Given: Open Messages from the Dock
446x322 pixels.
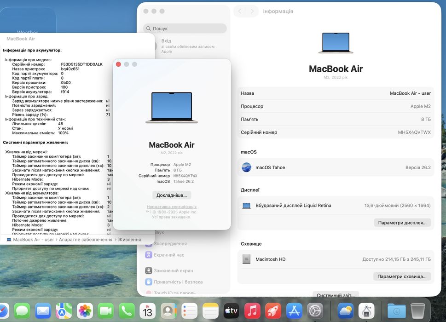Looking at the screenshot, I should tap(22, 311).
